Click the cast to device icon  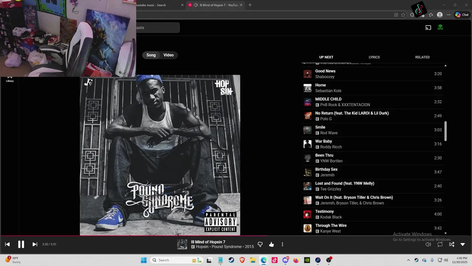428,27
